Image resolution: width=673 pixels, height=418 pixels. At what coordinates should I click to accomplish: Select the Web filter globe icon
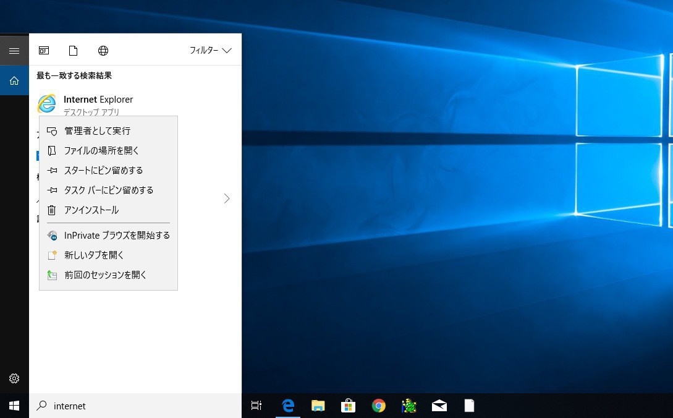pyautogui.click(x=103, y=51)
